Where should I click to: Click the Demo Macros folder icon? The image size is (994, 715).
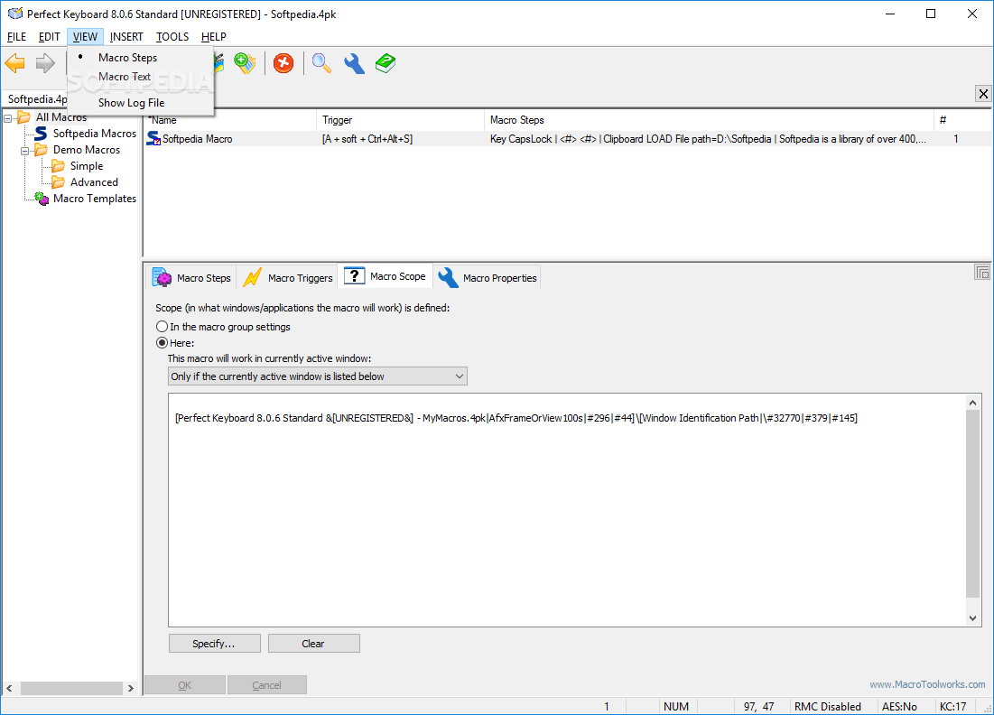[x=42, y=150]
